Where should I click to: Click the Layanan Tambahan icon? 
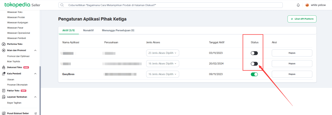4,97
